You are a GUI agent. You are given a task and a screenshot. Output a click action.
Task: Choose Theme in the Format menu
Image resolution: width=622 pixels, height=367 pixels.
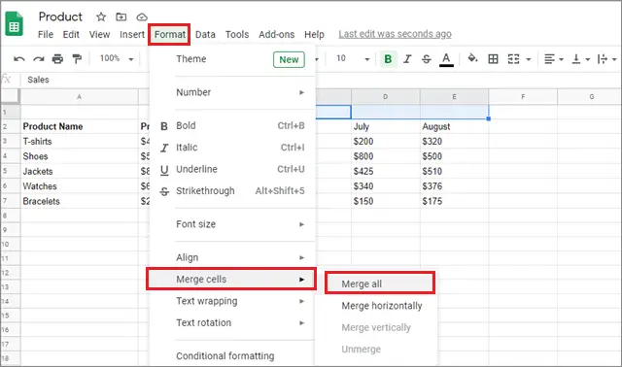pyautogui.click(x=232, y=59)
